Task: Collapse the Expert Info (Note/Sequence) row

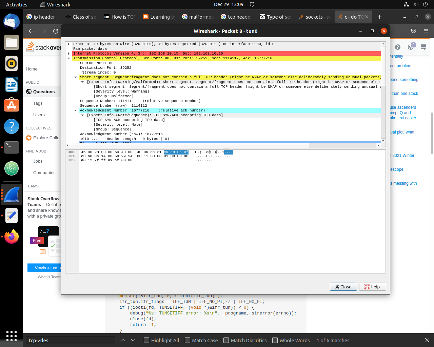Action: click(x=82, y=115)
